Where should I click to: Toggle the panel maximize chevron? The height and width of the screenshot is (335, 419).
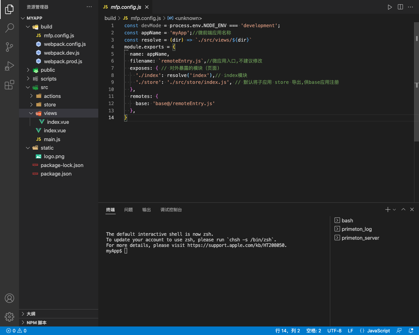403,210
